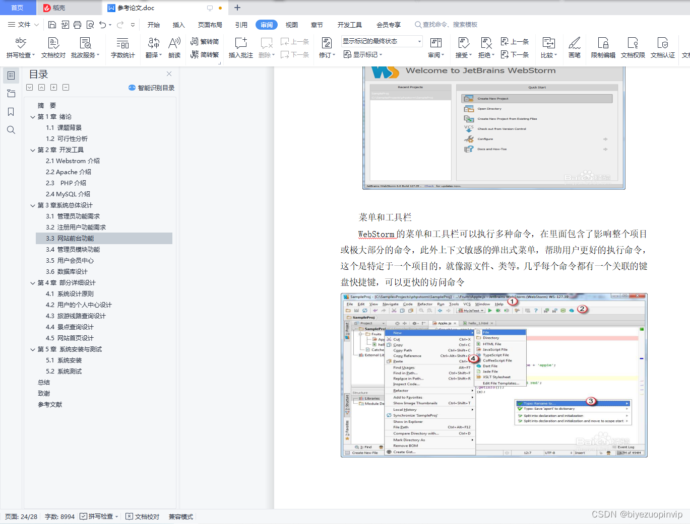
Task: Open the 文件 menu dropdown
Action: (x=23, y=25)
